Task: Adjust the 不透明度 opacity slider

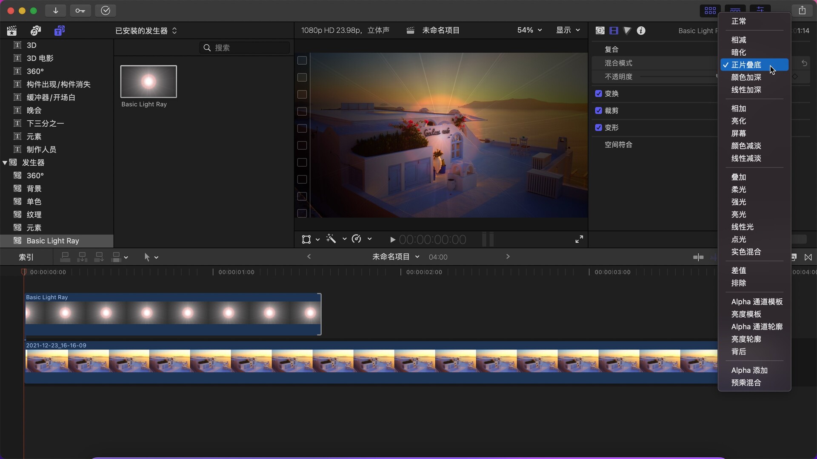Action: 678,76
